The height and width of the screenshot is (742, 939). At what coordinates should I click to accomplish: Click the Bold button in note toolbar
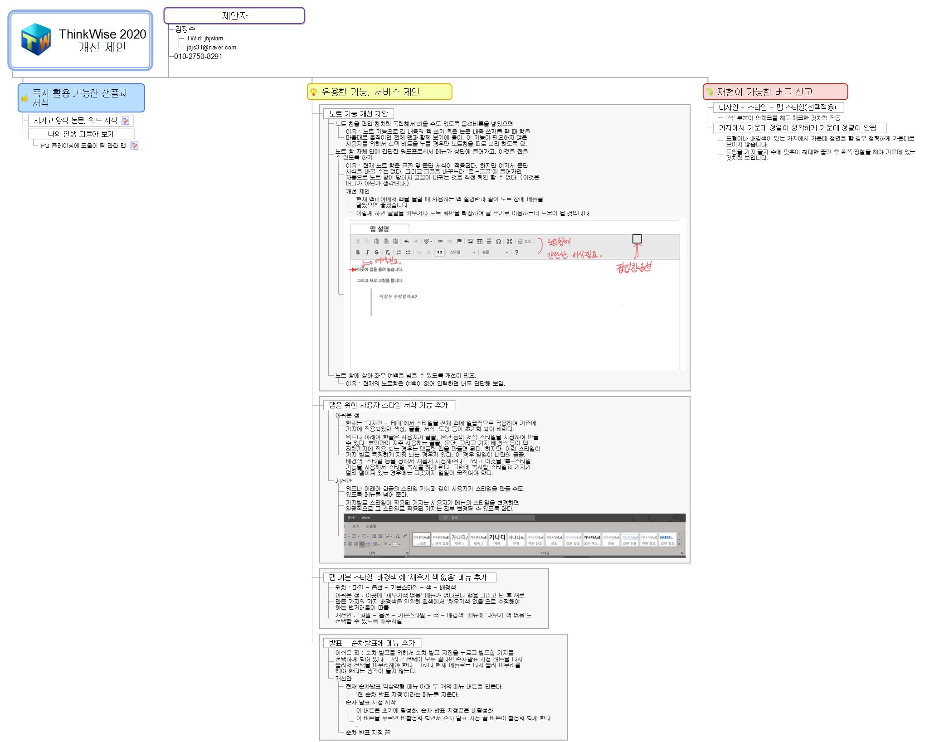pyautogui.click(x=358, y=252)
